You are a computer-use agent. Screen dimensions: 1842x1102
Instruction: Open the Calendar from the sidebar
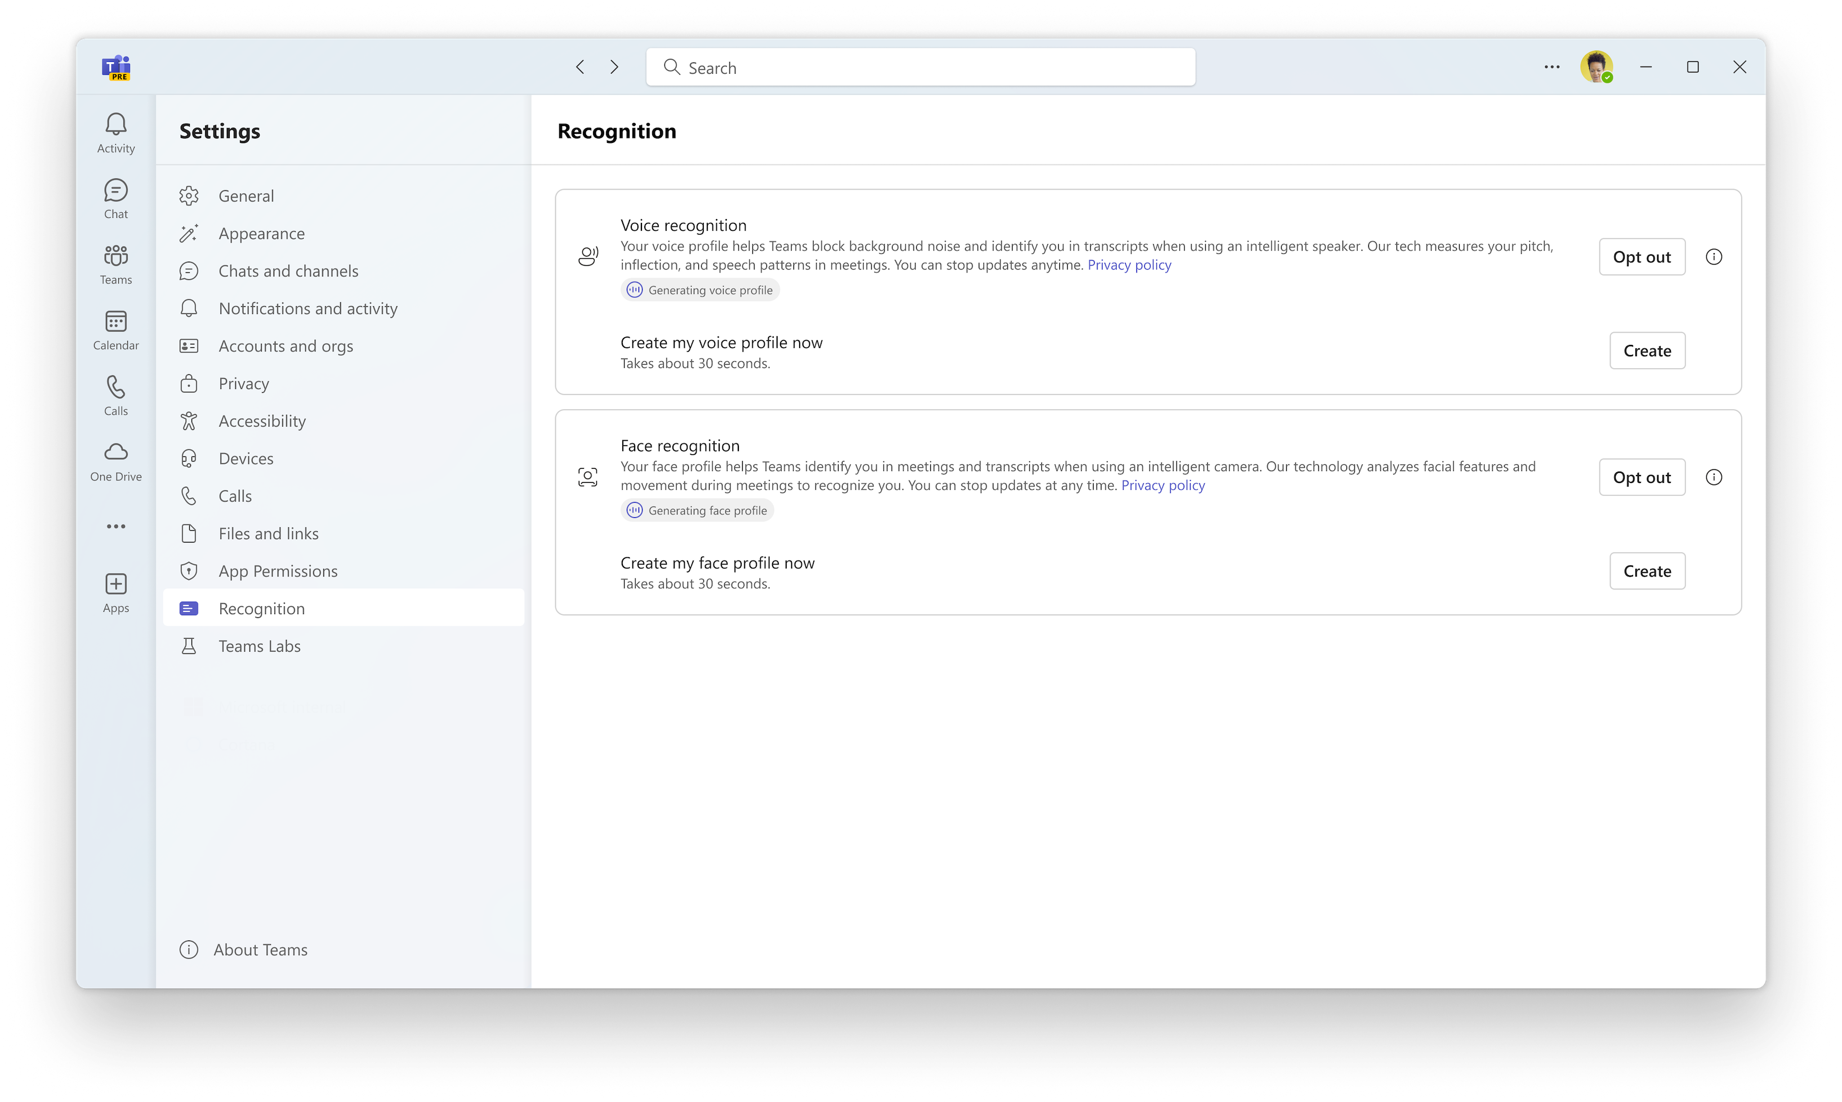click(116, 329)
